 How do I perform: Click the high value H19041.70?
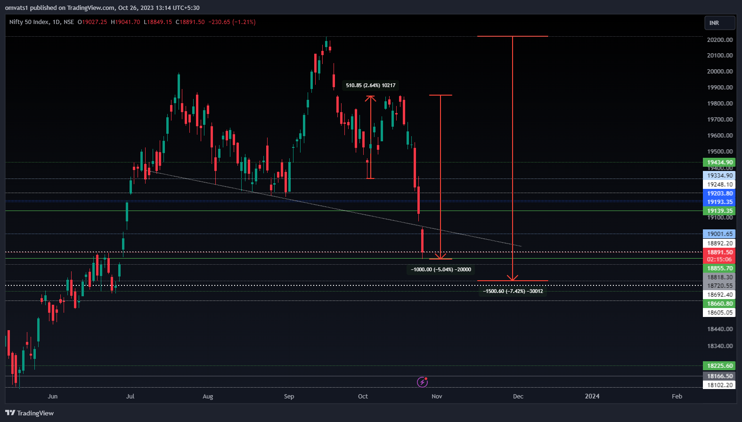point(125,22)
